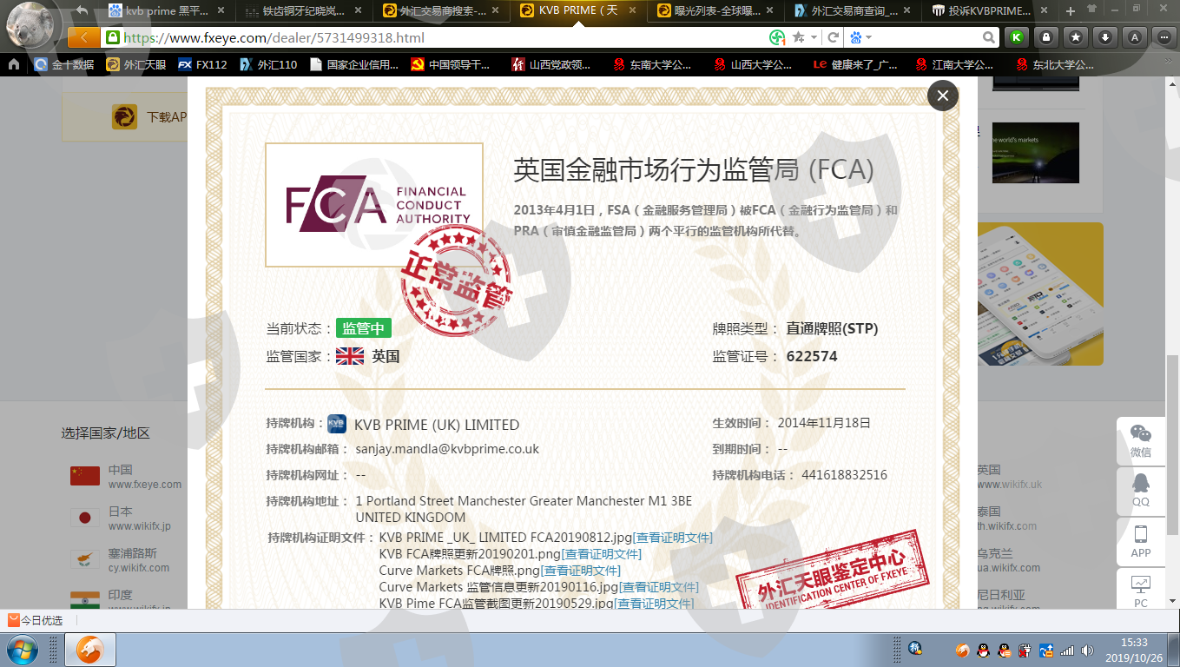Click the green shield icon in address bar

777,37
